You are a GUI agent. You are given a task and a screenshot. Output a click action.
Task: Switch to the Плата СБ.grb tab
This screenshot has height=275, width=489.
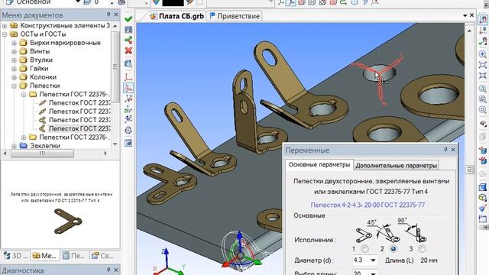click(176, 16)
